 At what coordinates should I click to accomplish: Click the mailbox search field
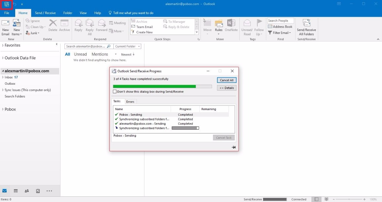pyautogui.click(x=86, y=46)
